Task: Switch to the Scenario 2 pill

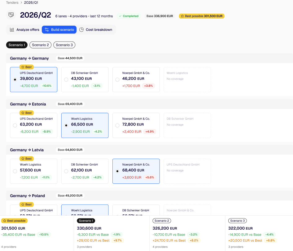Action: pos(40,45)
